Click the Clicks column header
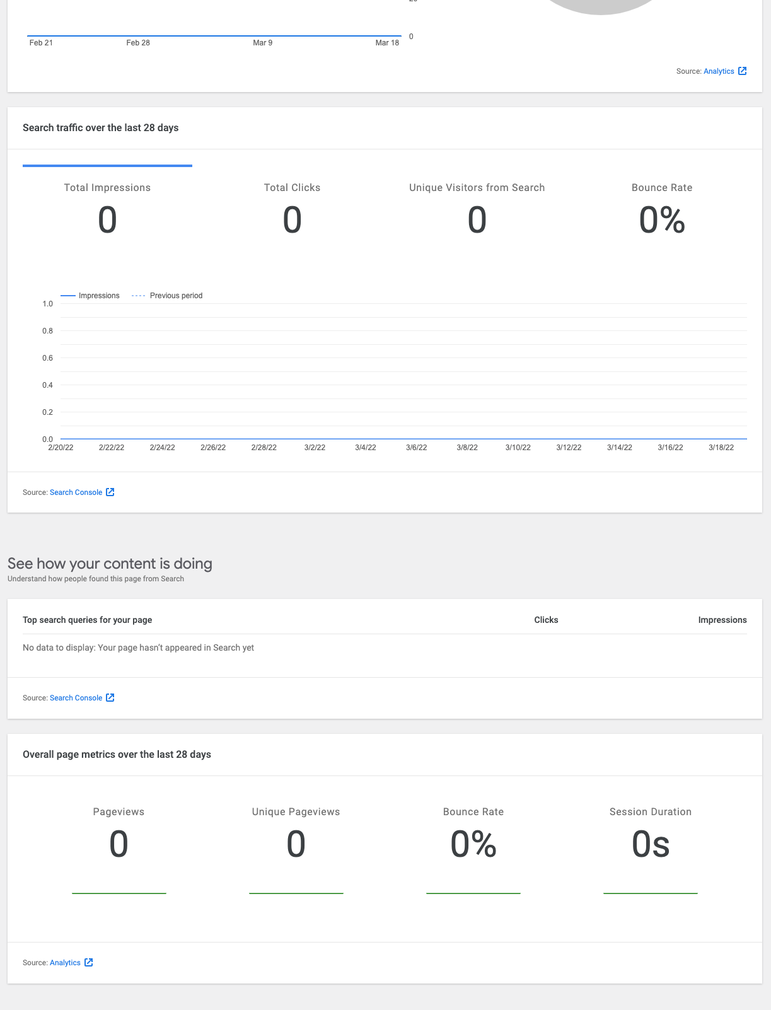 click(x=546, y=620)
